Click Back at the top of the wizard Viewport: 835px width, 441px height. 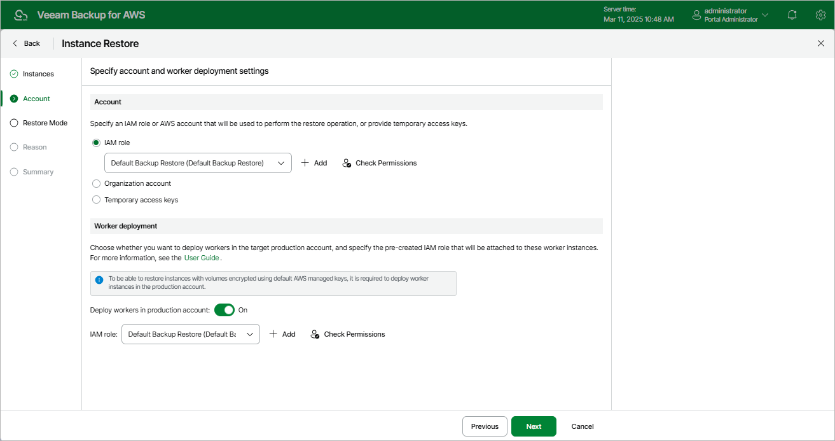pyautogui.click(x=25, y=43)
